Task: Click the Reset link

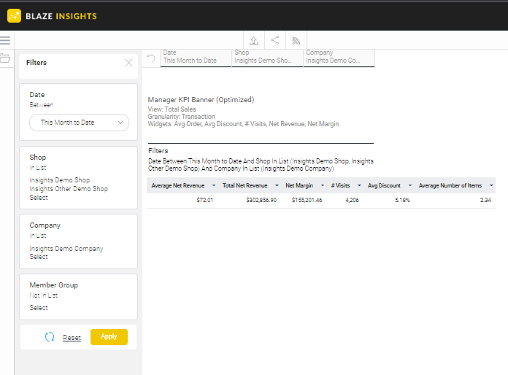Action: pos(72,338)
